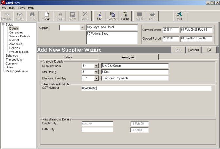Open Find with the binoculars icon
The width and height of the screenshot is (220, 149).
click(x=32, y=16)
